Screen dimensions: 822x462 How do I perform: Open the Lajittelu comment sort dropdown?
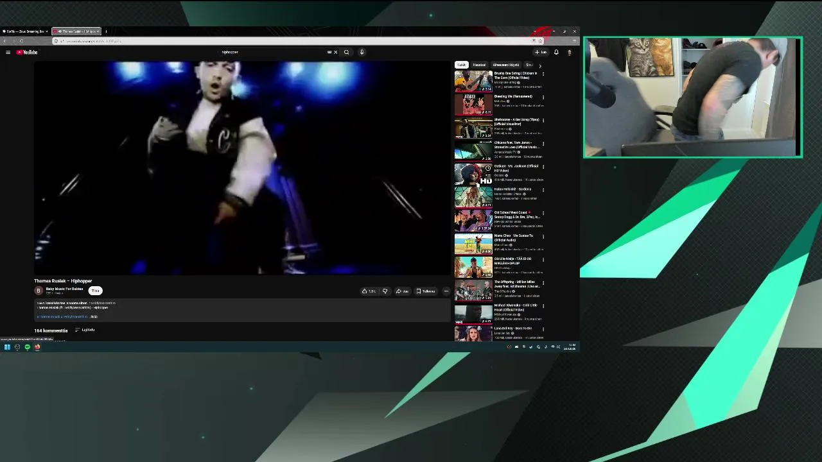[x=85, y=330]
